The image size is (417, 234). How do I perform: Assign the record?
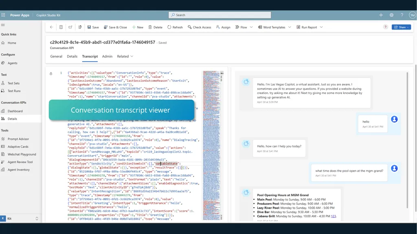[x=223, y=27]
